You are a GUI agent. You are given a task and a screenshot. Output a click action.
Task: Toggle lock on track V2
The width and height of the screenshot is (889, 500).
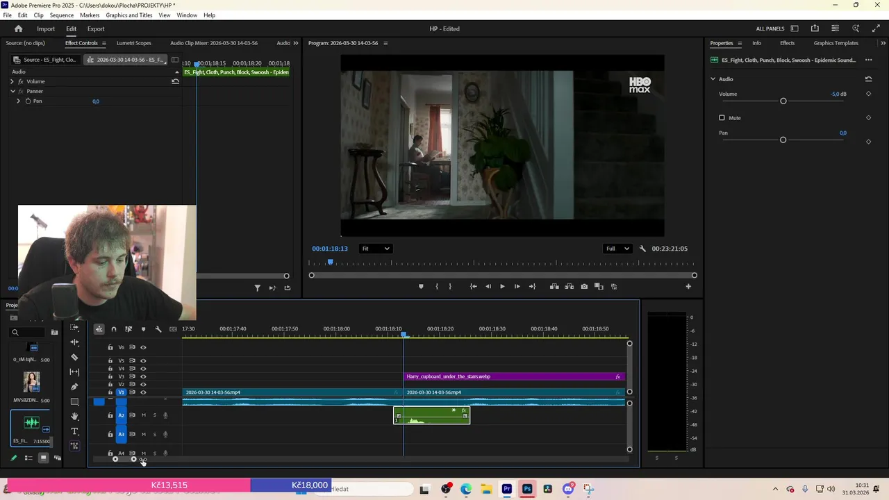[x=110, y=384]
